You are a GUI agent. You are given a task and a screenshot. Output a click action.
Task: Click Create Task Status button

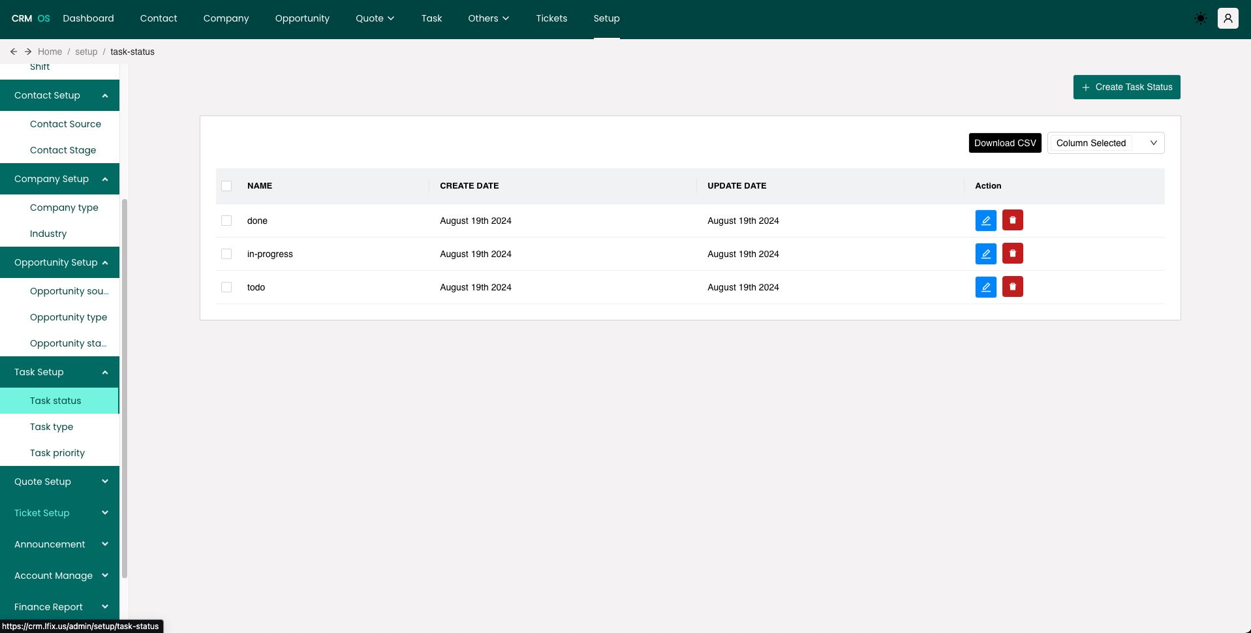coord(1126,87)
